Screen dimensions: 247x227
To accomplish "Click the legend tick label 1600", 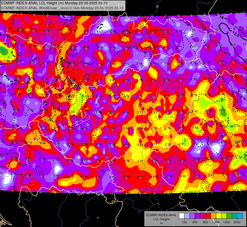I will tap(227, 222).
